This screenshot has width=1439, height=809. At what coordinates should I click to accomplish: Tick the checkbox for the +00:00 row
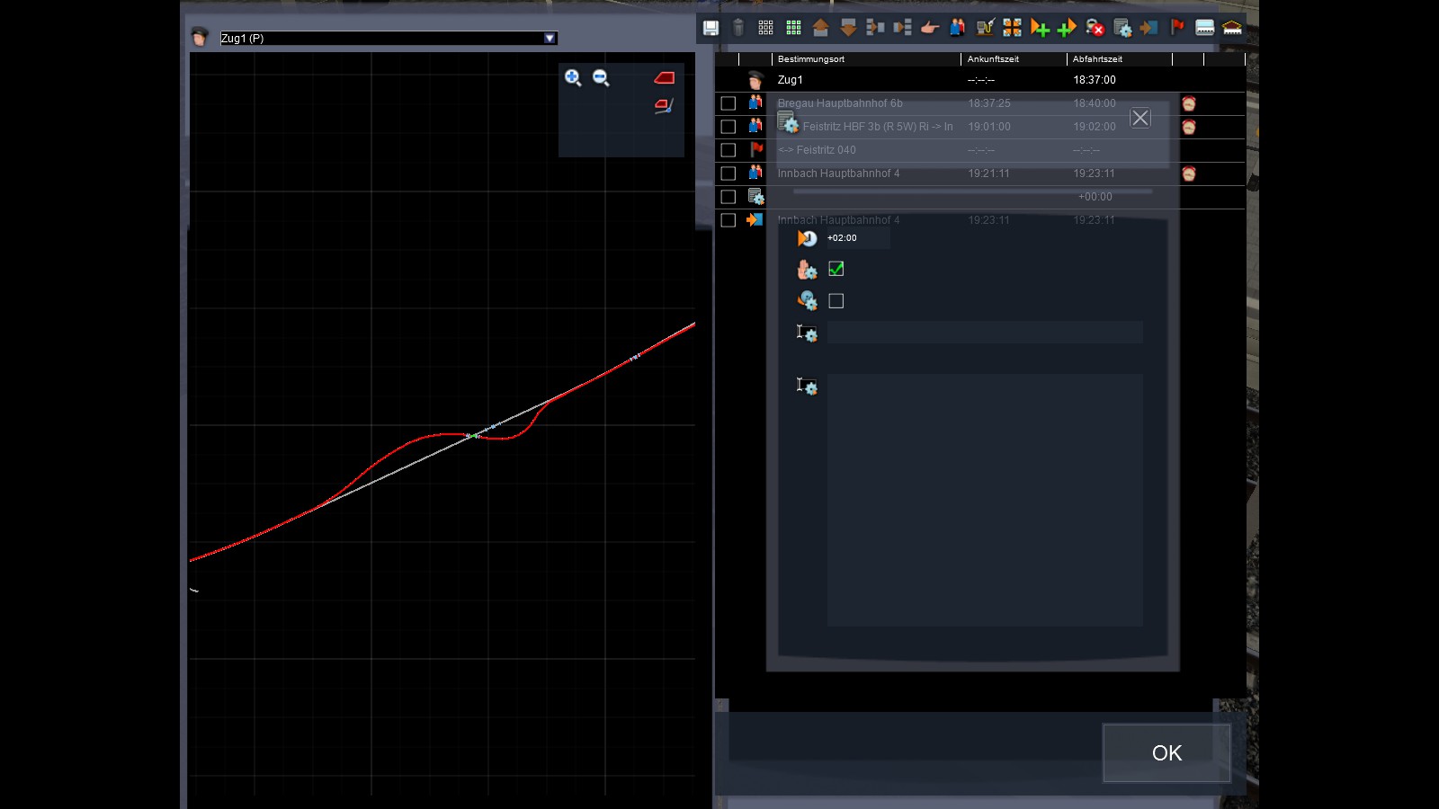pos(728,197)
